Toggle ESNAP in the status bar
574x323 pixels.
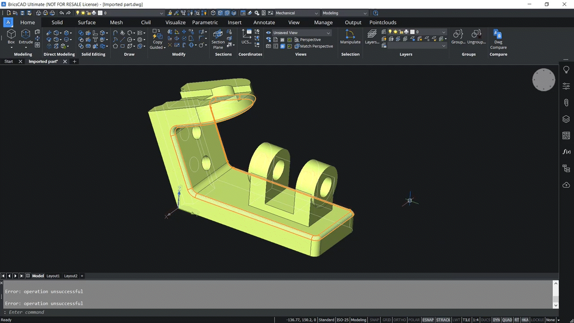point(428,320)
